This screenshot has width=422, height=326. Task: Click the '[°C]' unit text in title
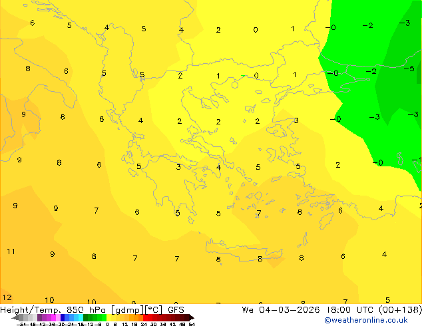[x=154, y=310]
